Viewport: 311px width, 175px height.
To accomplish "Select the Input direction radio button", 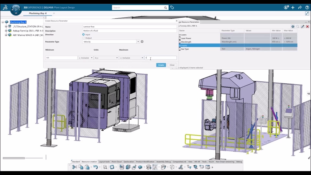I will (x=84, y=35).
